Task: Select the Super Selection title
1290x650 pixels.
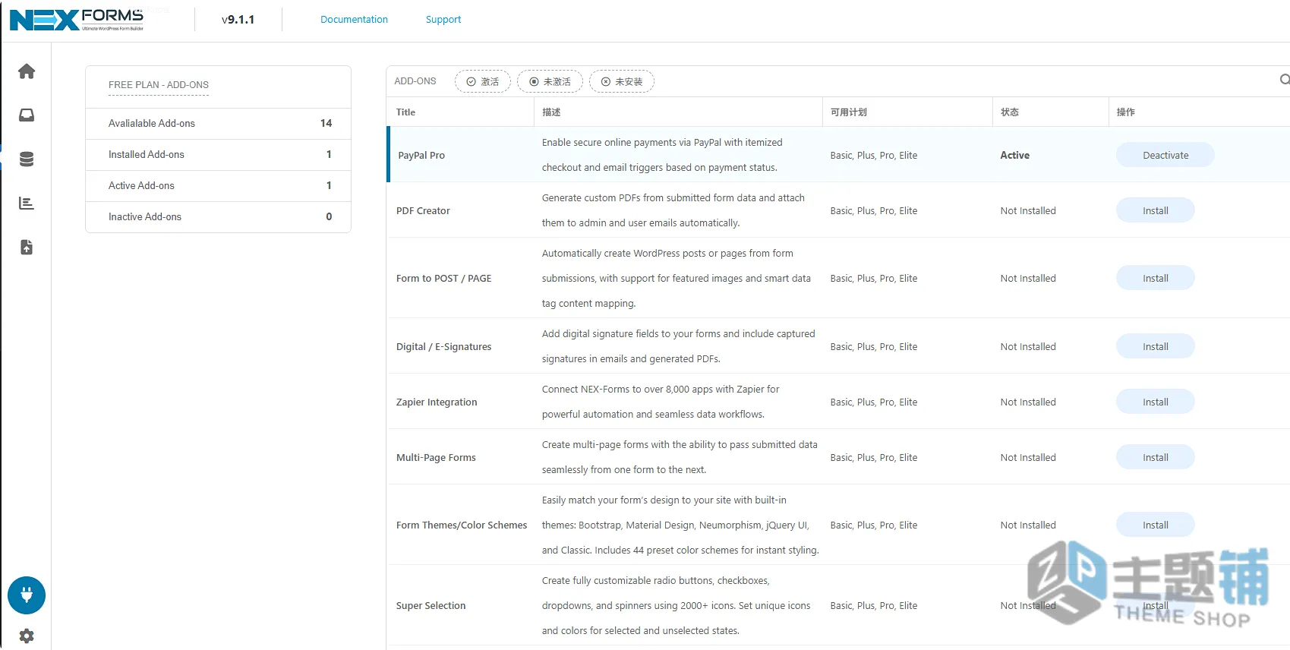Action: [431, 605]
